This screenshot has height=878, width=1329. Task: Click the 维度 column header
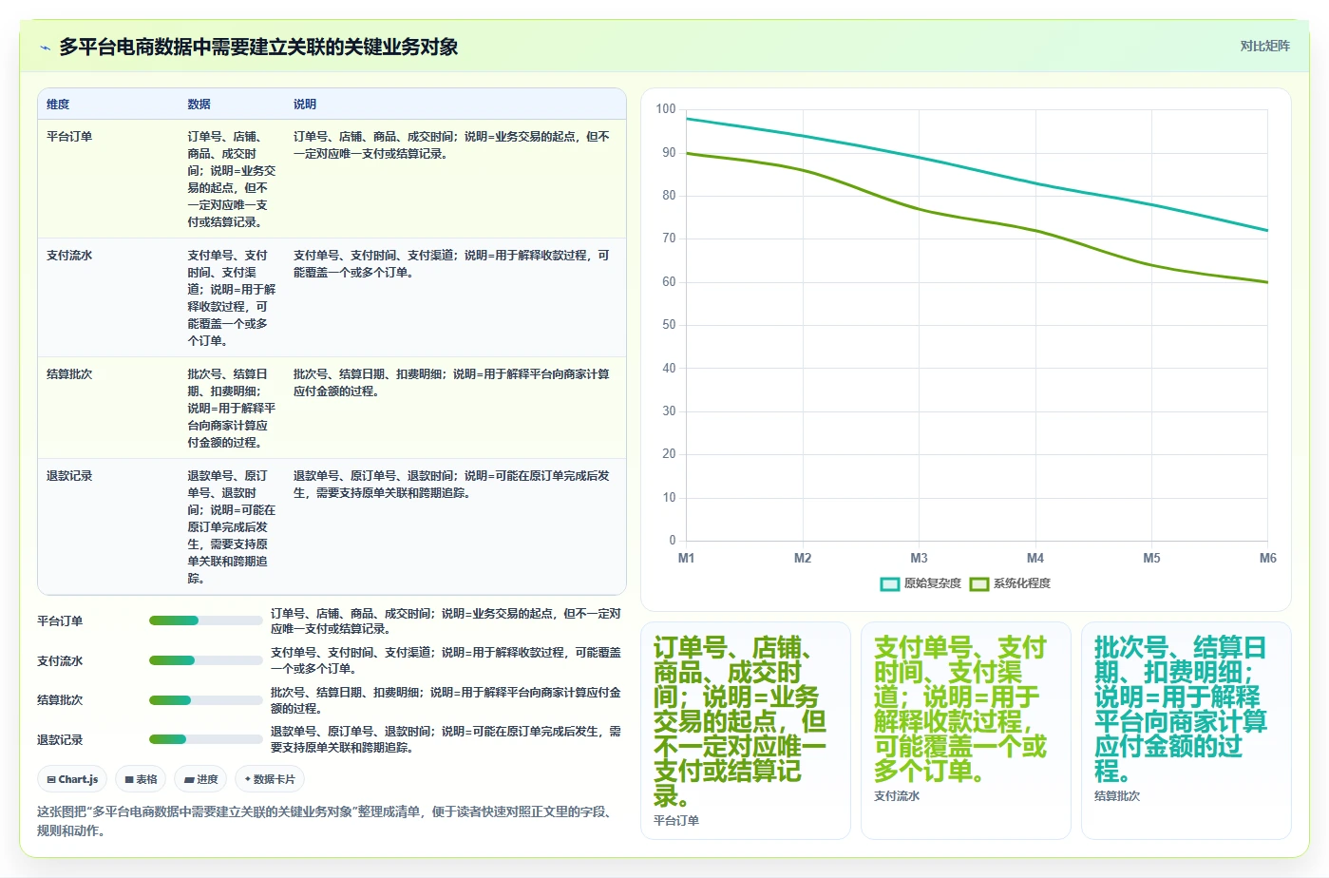coord(58,105)
